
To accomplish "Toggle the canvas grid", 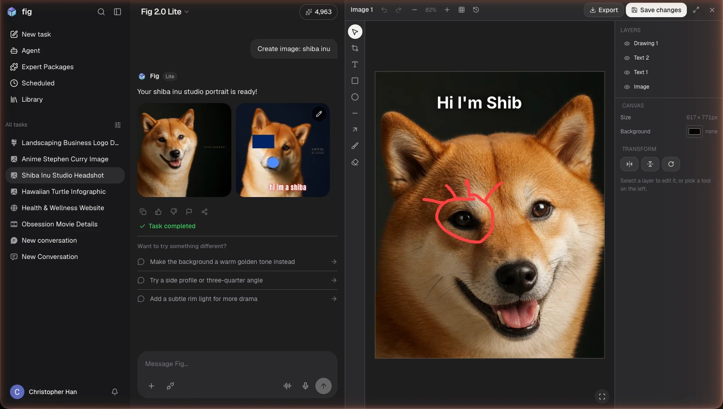I will [x=461, y=10].
